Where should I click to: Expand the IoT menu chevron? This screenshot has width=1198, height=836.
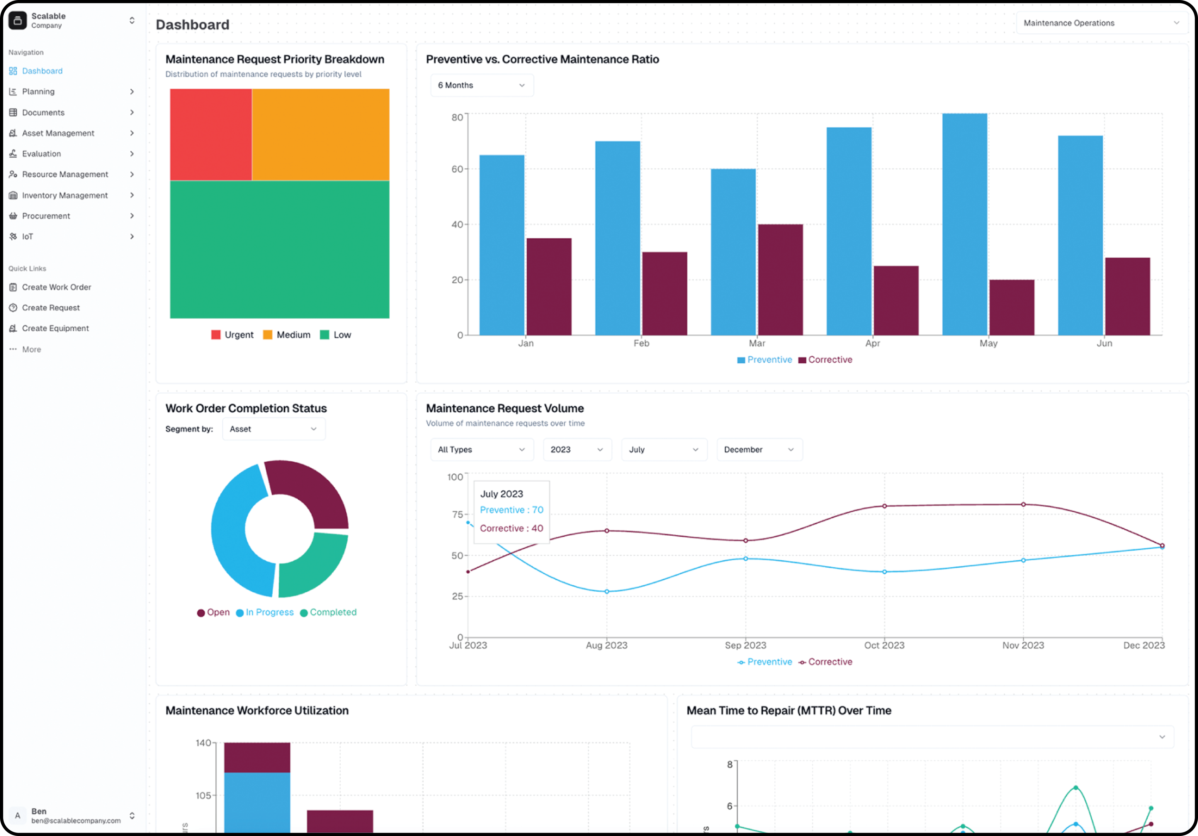click(132, 237)
